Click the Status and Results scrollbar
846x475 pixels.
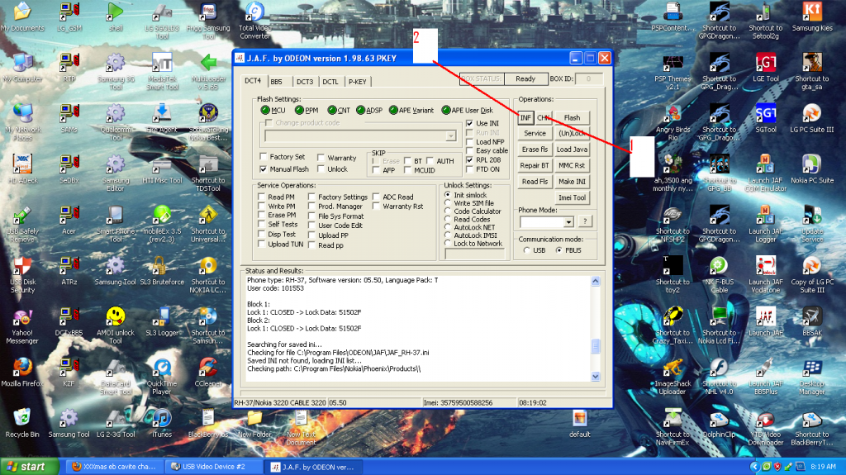point(596,329)
